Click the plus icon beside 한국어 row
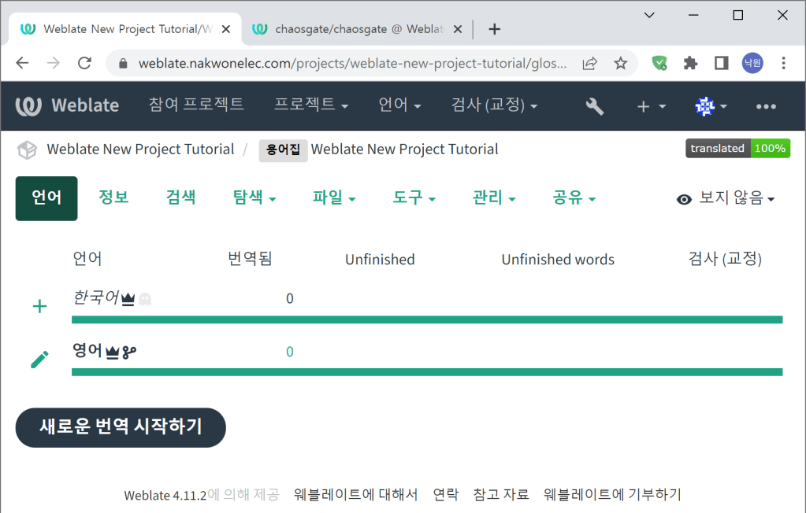Image resolution: width=806 pixels, height=513 pixels. pyautogui.click(x=39, y=306)
